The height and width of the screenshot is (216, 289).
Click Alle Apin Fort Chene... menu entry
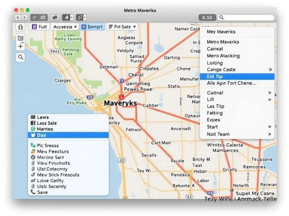tap(237, 83)
